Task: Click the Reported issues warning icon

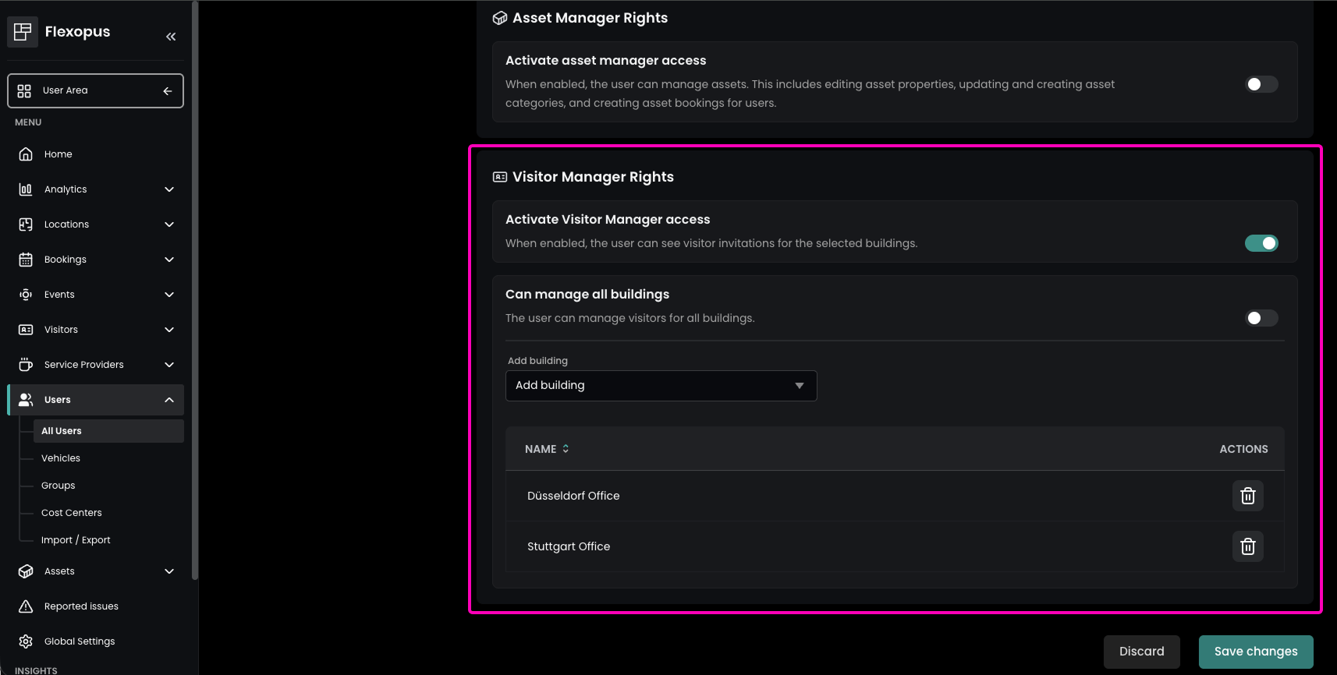Action: coord(26,606)
